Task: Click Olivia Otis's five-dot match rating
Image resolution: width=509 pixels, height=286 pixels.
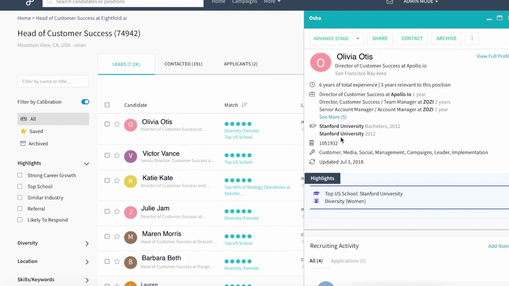Action: [x=238, y=124]
